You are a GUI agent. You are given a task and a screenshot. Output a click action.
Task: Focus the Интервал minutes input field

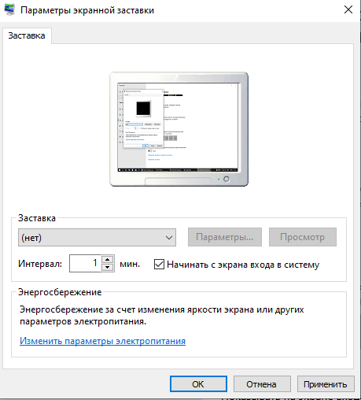(85, 263)
